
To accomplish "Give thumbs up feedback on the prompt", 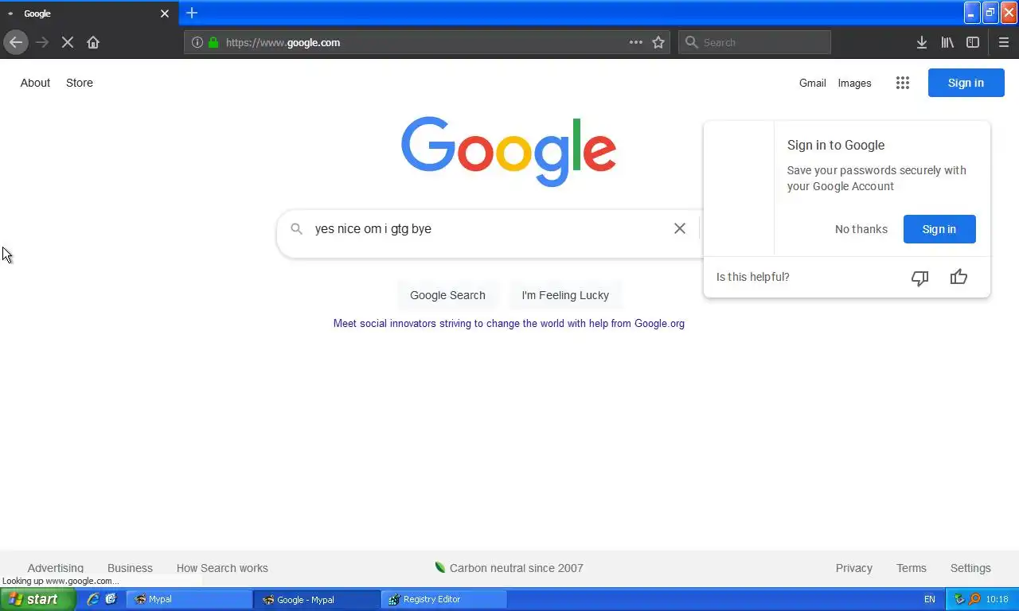I will pos(958,277).
